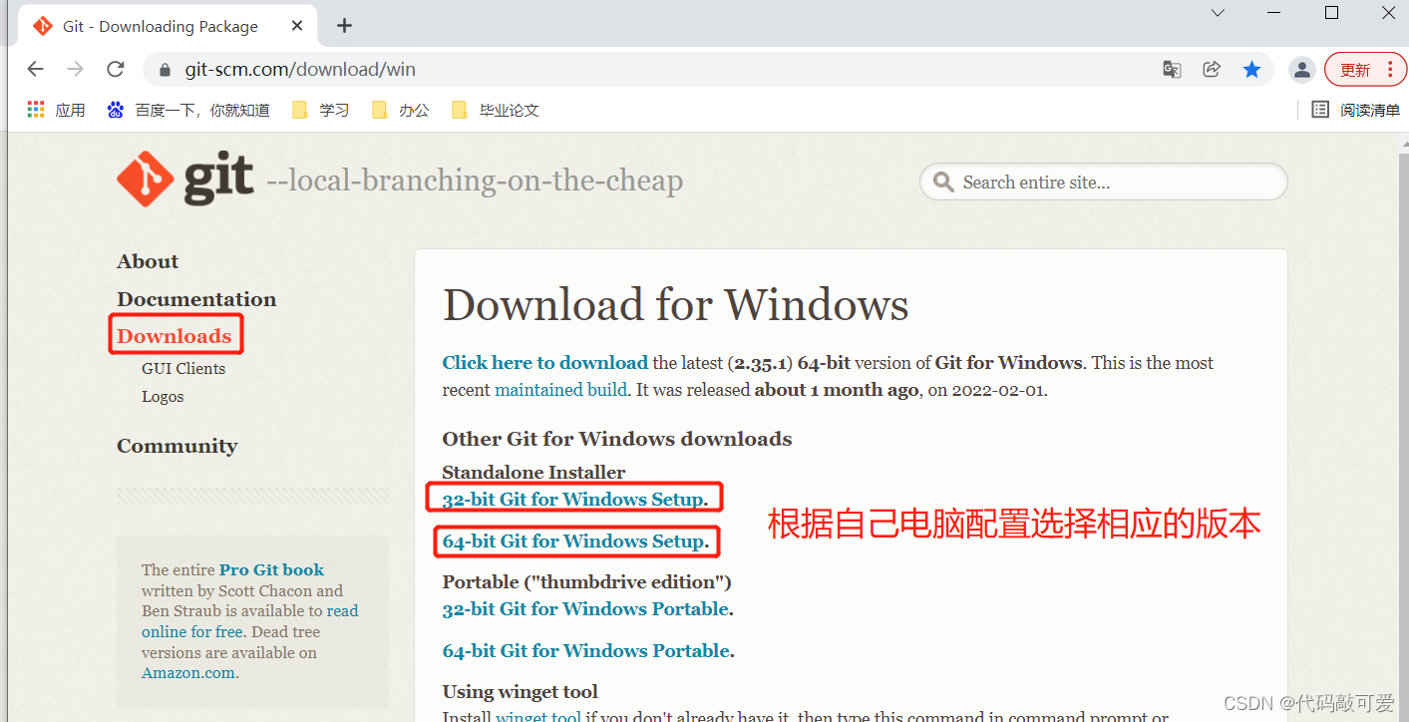Open the winget tool link
Viewport: 1409px width, 722px height.
[x=538, y=717]
